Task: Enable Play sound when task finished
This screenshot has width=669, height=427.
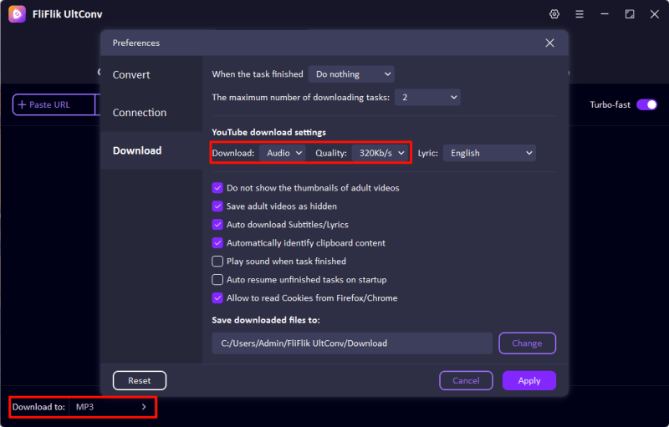Action: 217,262
